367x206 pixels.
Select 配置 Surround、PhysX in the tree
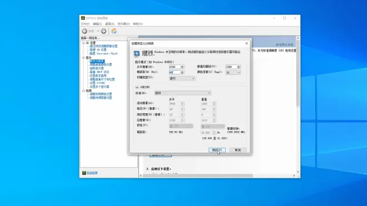point(103,53)
